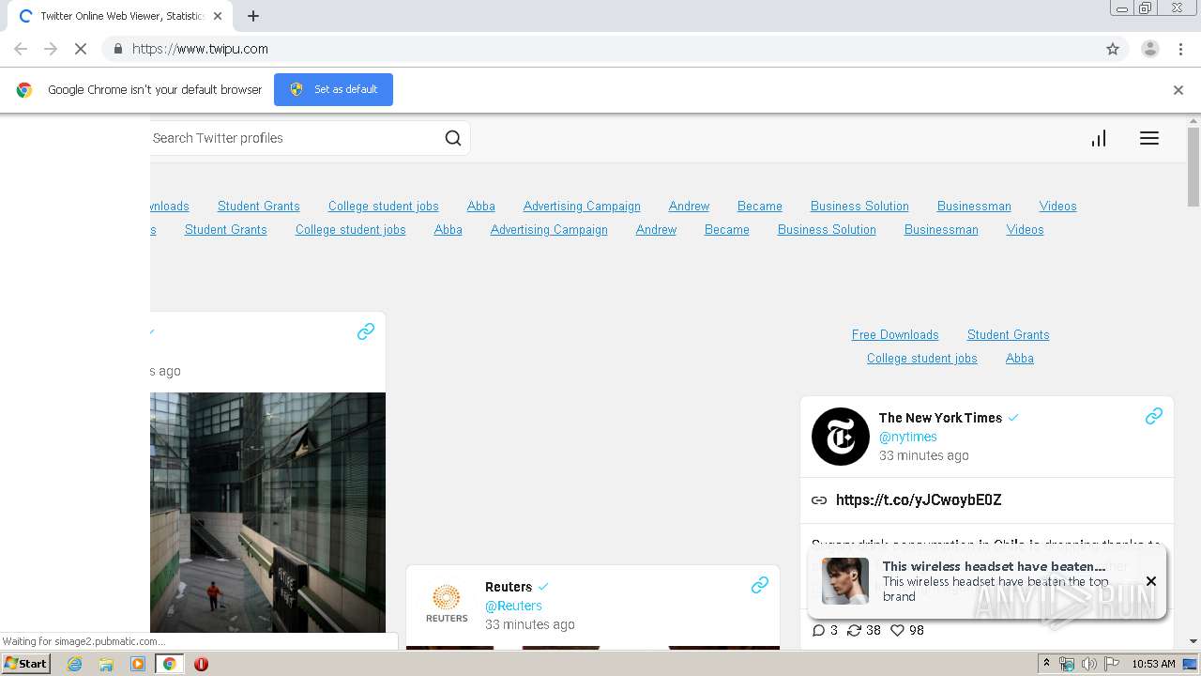Open Businessman link in the first row

pyautogui.click(x=974, y=206)
